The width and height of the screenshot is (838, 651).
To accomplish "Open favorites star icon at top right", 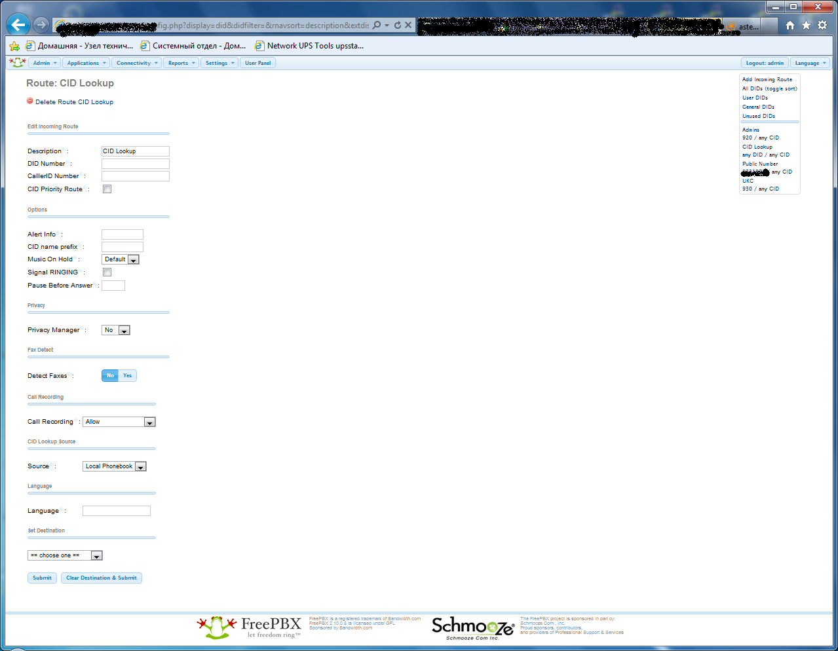I will (806, 25).
